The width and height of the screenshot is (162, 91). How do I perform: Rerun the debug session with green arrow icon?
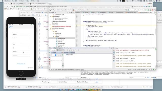[x=50, y=50]
